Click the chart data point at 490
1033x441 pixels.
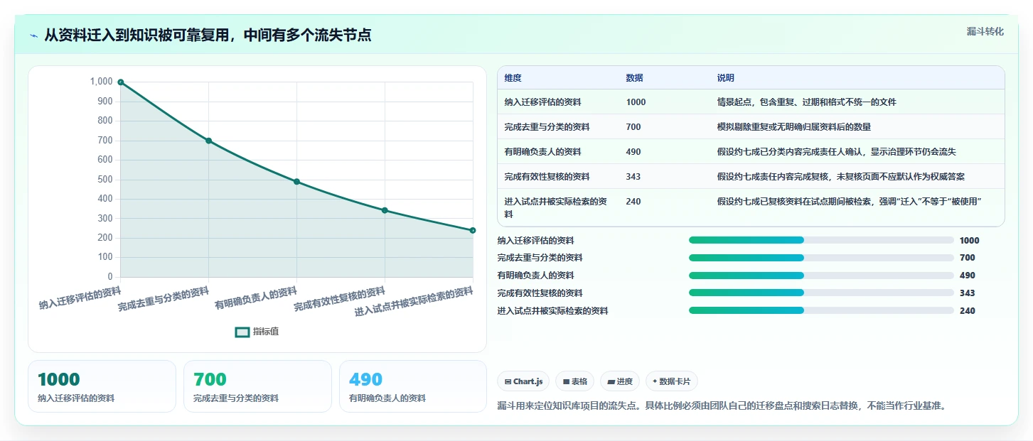click(296, 182)
